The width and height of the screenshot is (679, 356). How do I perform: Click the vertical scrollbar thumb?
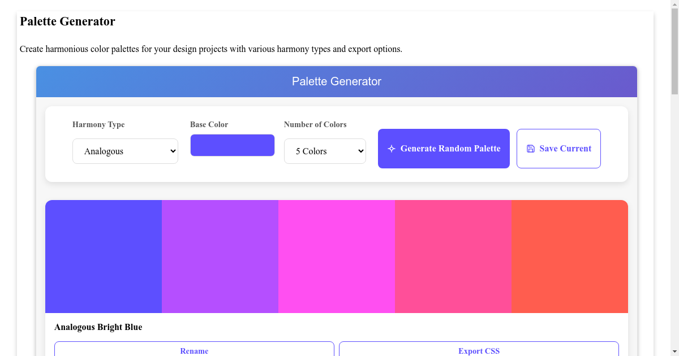pyautogui.click(x=674, y=51)
